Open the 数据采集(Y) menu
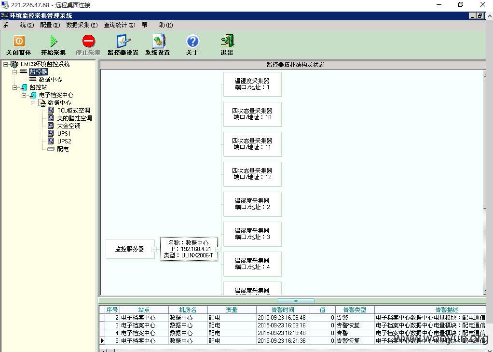Image resolution: width=493 pixels, height=352 pixels. [82, 25]
